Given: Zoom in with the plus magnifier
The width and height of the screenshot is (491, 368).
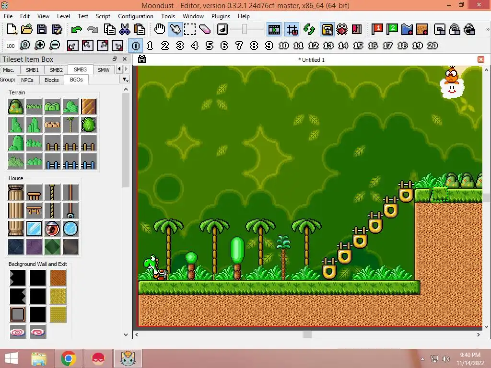Looking at the screenshot, I should click(40, 46).
